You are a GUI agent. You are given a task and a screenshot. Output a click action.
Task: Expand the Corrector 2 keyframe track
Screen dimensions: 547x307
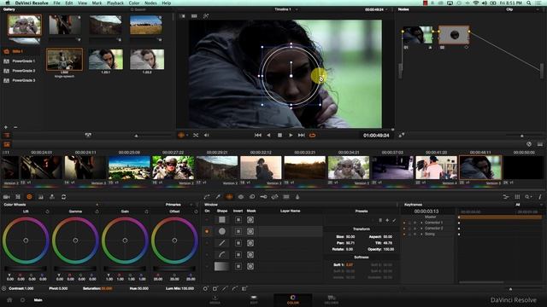tap(421, 229)
